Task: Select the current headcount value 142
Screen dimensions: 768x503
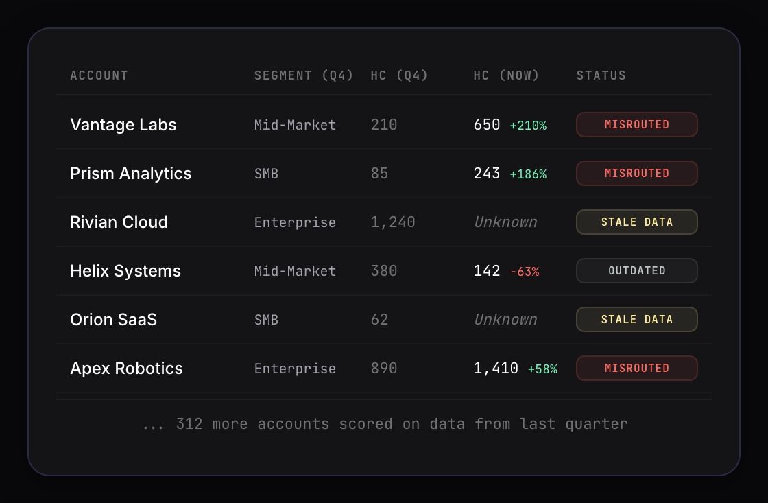Action: [x=487, y=270]
